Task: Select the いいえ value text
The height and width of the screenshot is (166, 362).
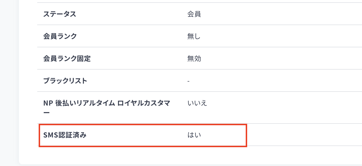Action: coord(197,103)
